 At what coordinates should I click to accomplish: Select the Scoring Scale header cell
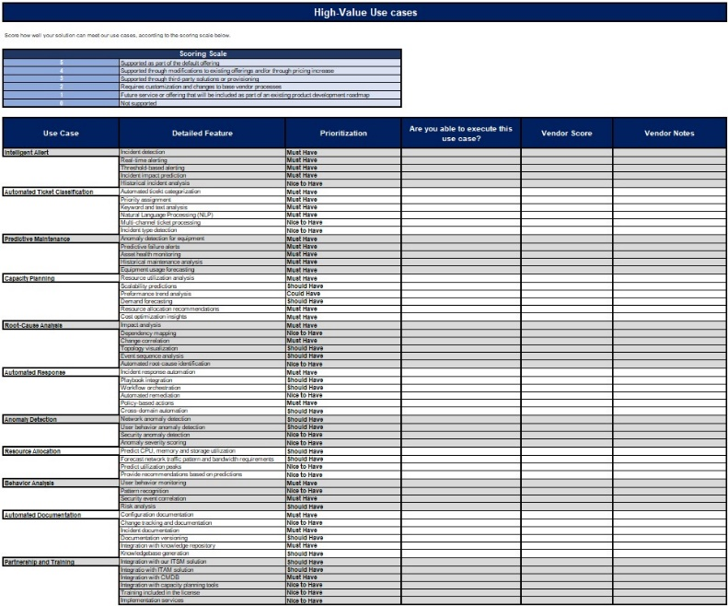coord(202,54)
